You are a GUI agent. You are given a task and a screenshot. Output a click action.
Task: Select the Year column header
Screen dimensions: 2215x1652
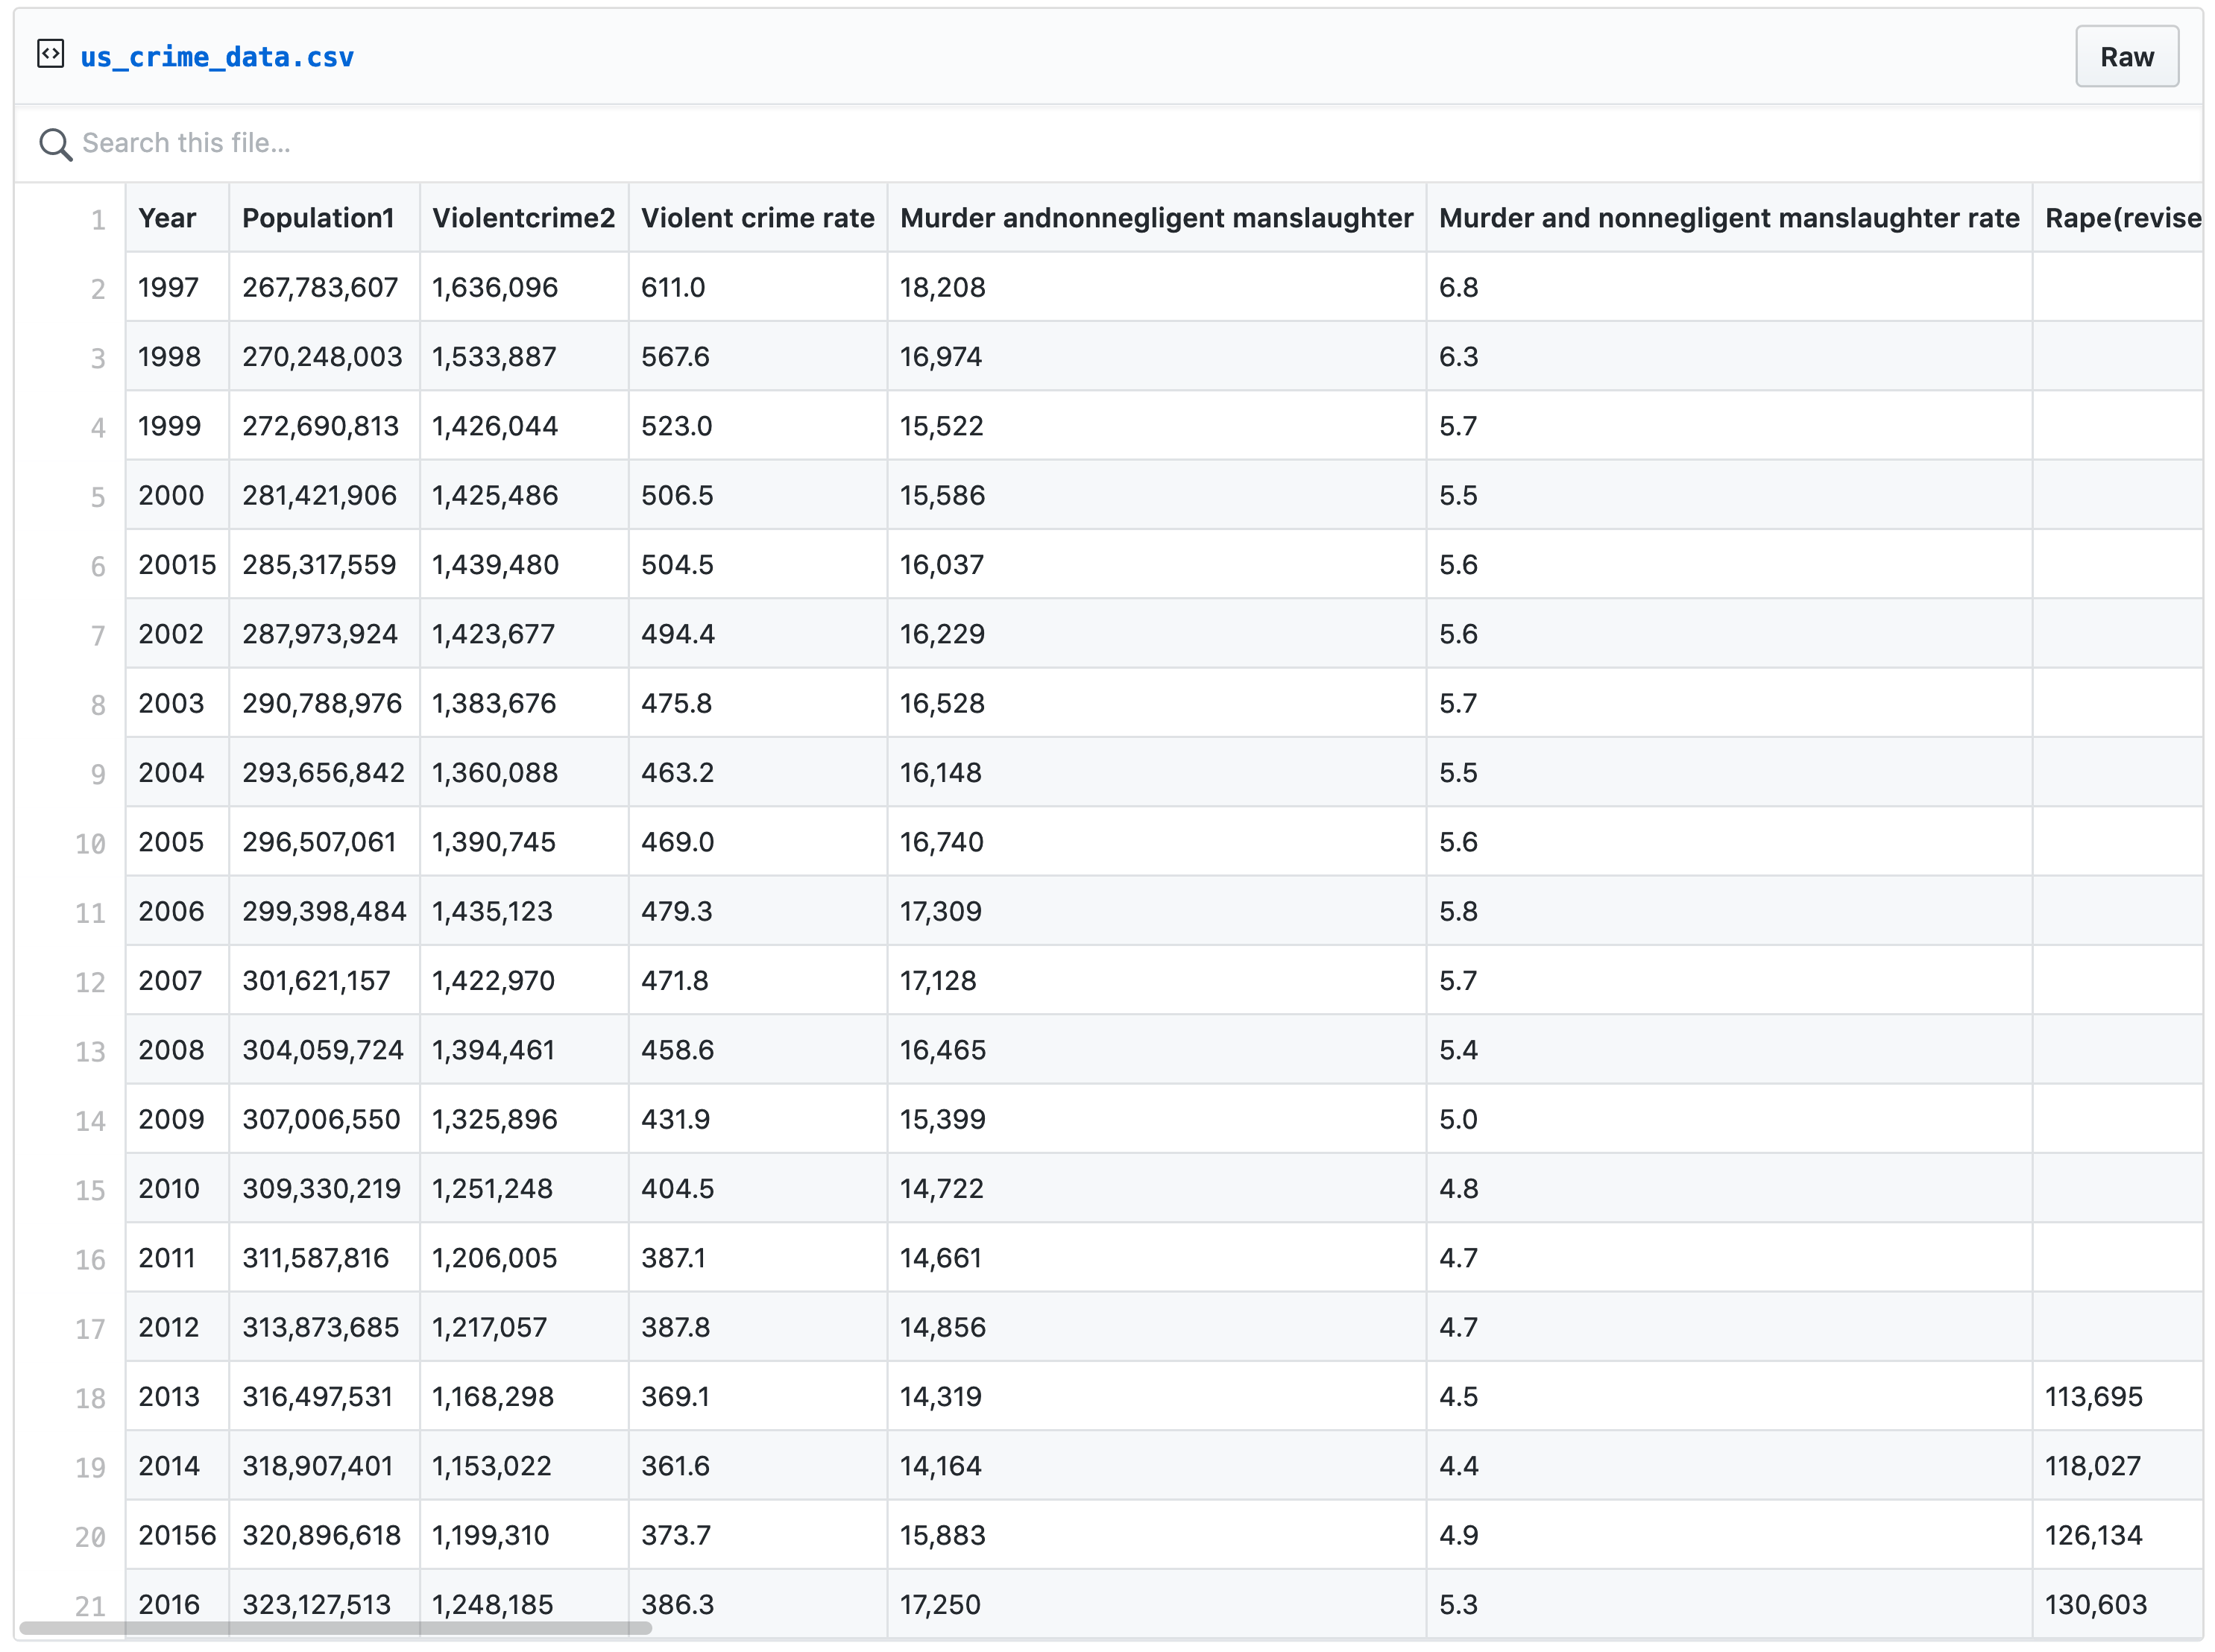(x=168, y=218)
